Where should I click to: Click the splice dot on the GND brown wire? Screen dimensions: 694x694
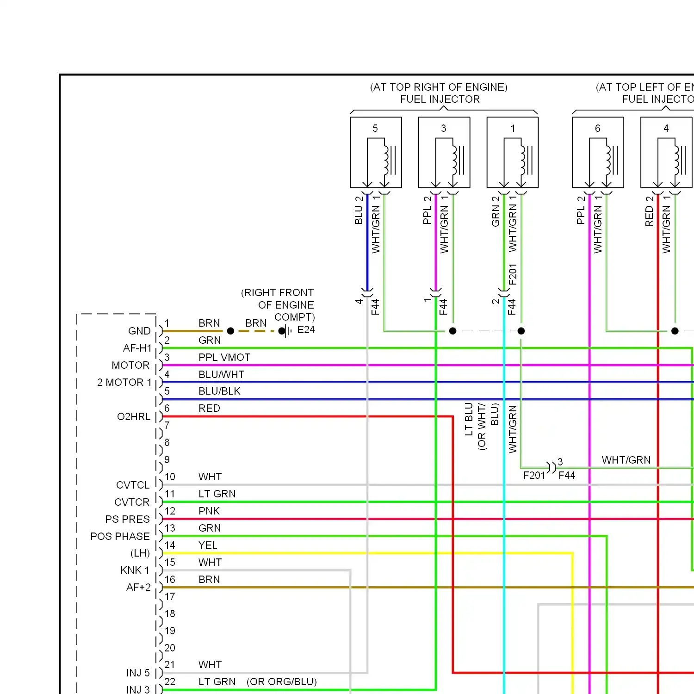pos(230,331)
